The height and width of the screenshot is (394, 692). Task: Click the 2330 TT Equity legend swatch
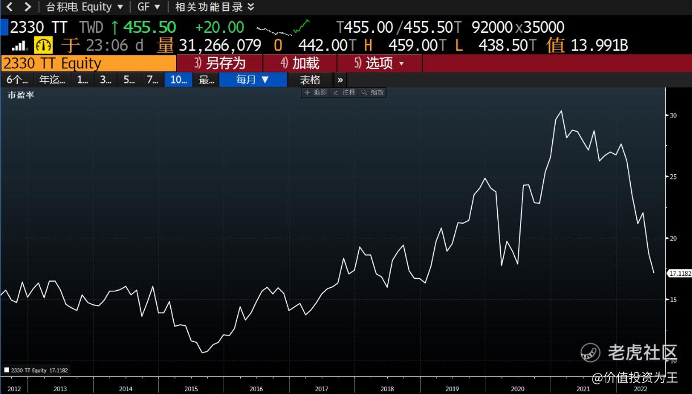click(x=7, y=370)
